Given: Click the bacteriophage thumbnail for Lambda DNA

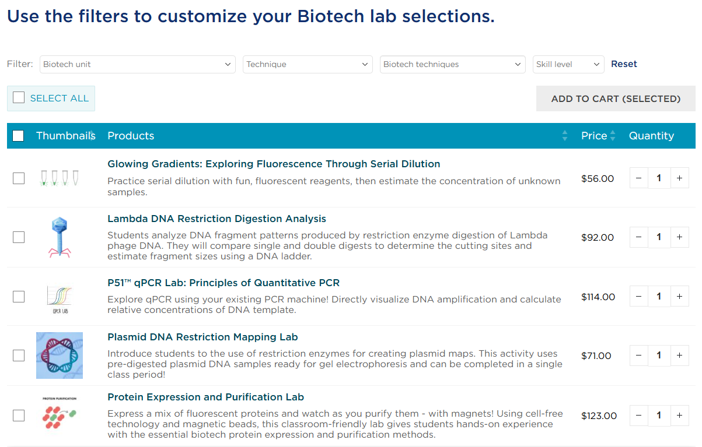Looking at the screenshot, I should pos(60,237).
